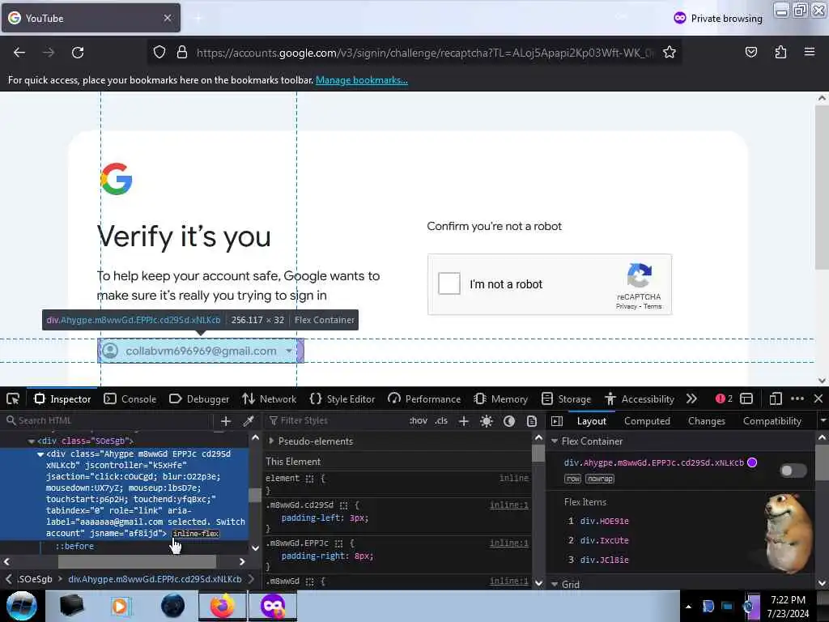Open the Memory tab

pos(500,398)
